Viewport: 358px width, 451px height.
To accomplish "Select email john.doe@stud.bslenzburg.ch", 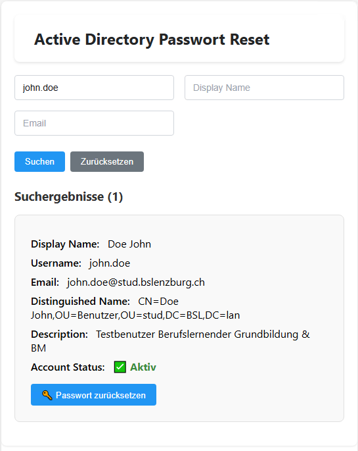I will (x=136, y=282).
